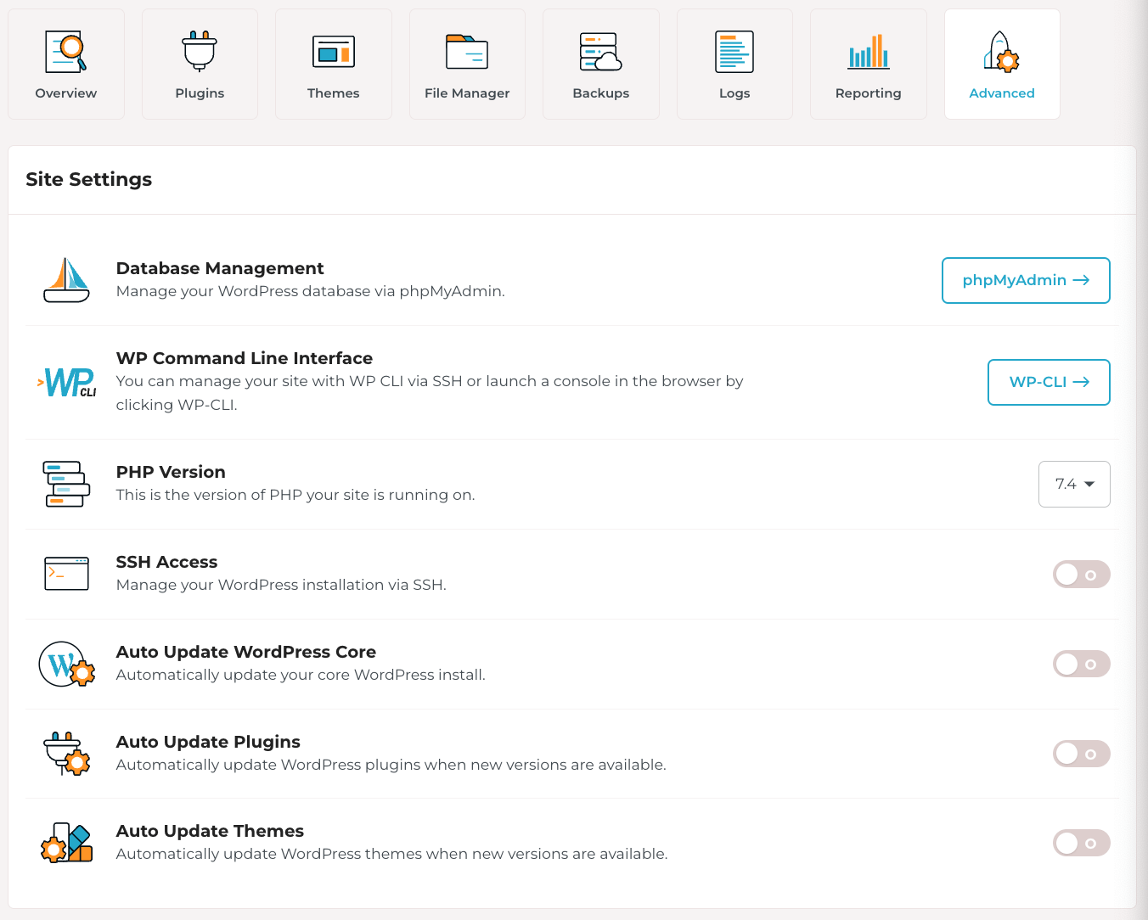The height and width of the screenshot is (920, 1148).
Task: Click the Auto Update WordPress Core title
Action: coord(246,652)
